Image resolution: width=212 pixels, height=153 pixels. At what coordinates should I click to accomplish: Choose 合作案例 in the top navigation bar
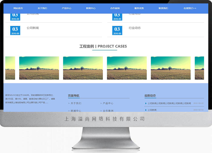click(115, 8)
